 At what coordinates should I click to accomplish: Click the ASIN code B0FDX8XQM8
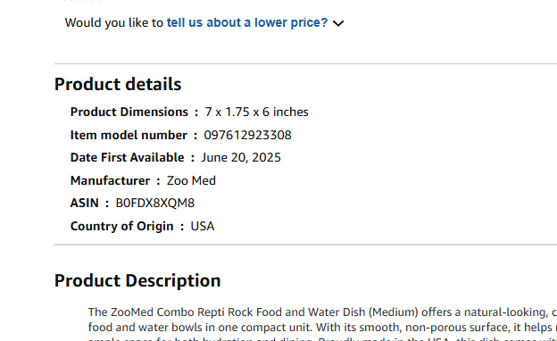pyautogui.click(x=155, y=204)
